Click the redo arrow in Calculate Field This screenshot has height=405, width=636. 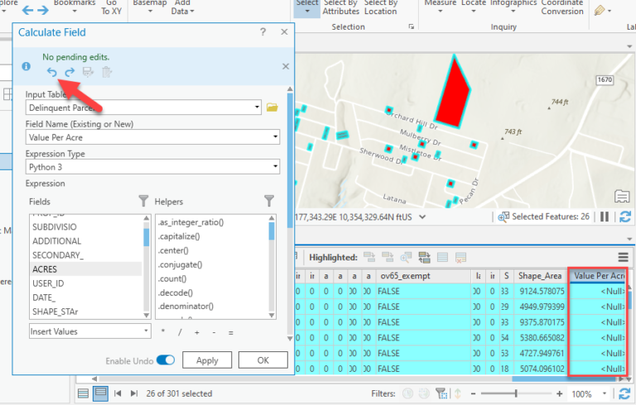click(70, 73)
